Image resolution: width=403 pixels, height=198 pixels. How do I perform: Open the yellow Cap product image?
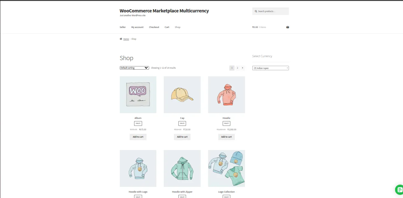[182, 95]
